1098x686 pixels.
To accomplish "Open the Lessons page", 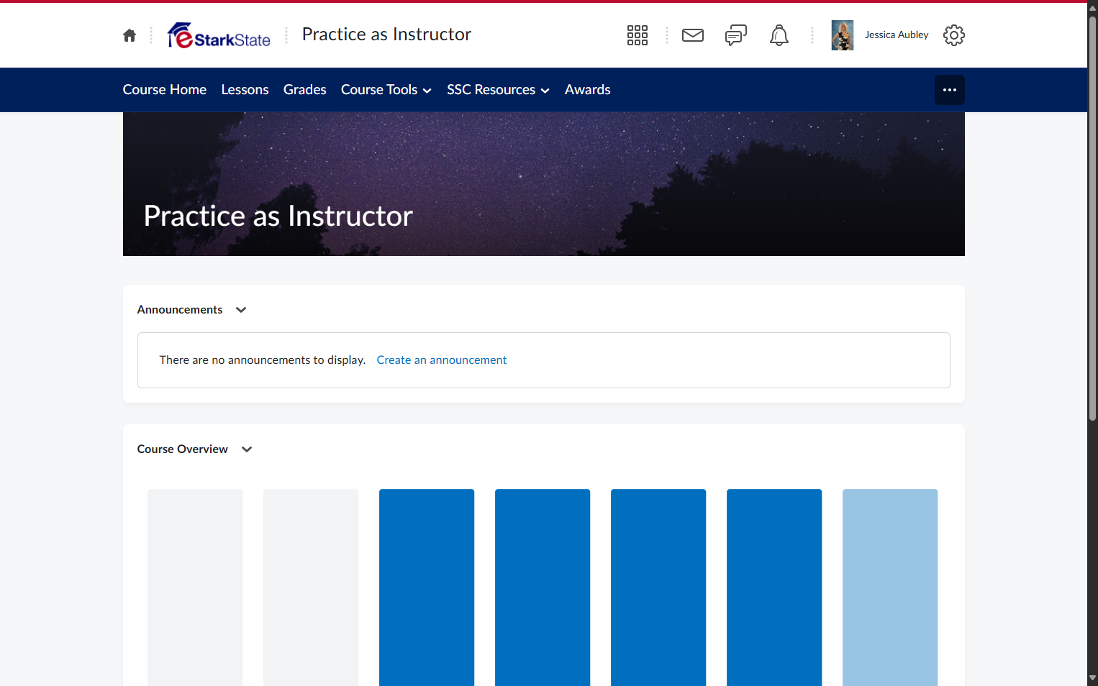I will (245, 90).
